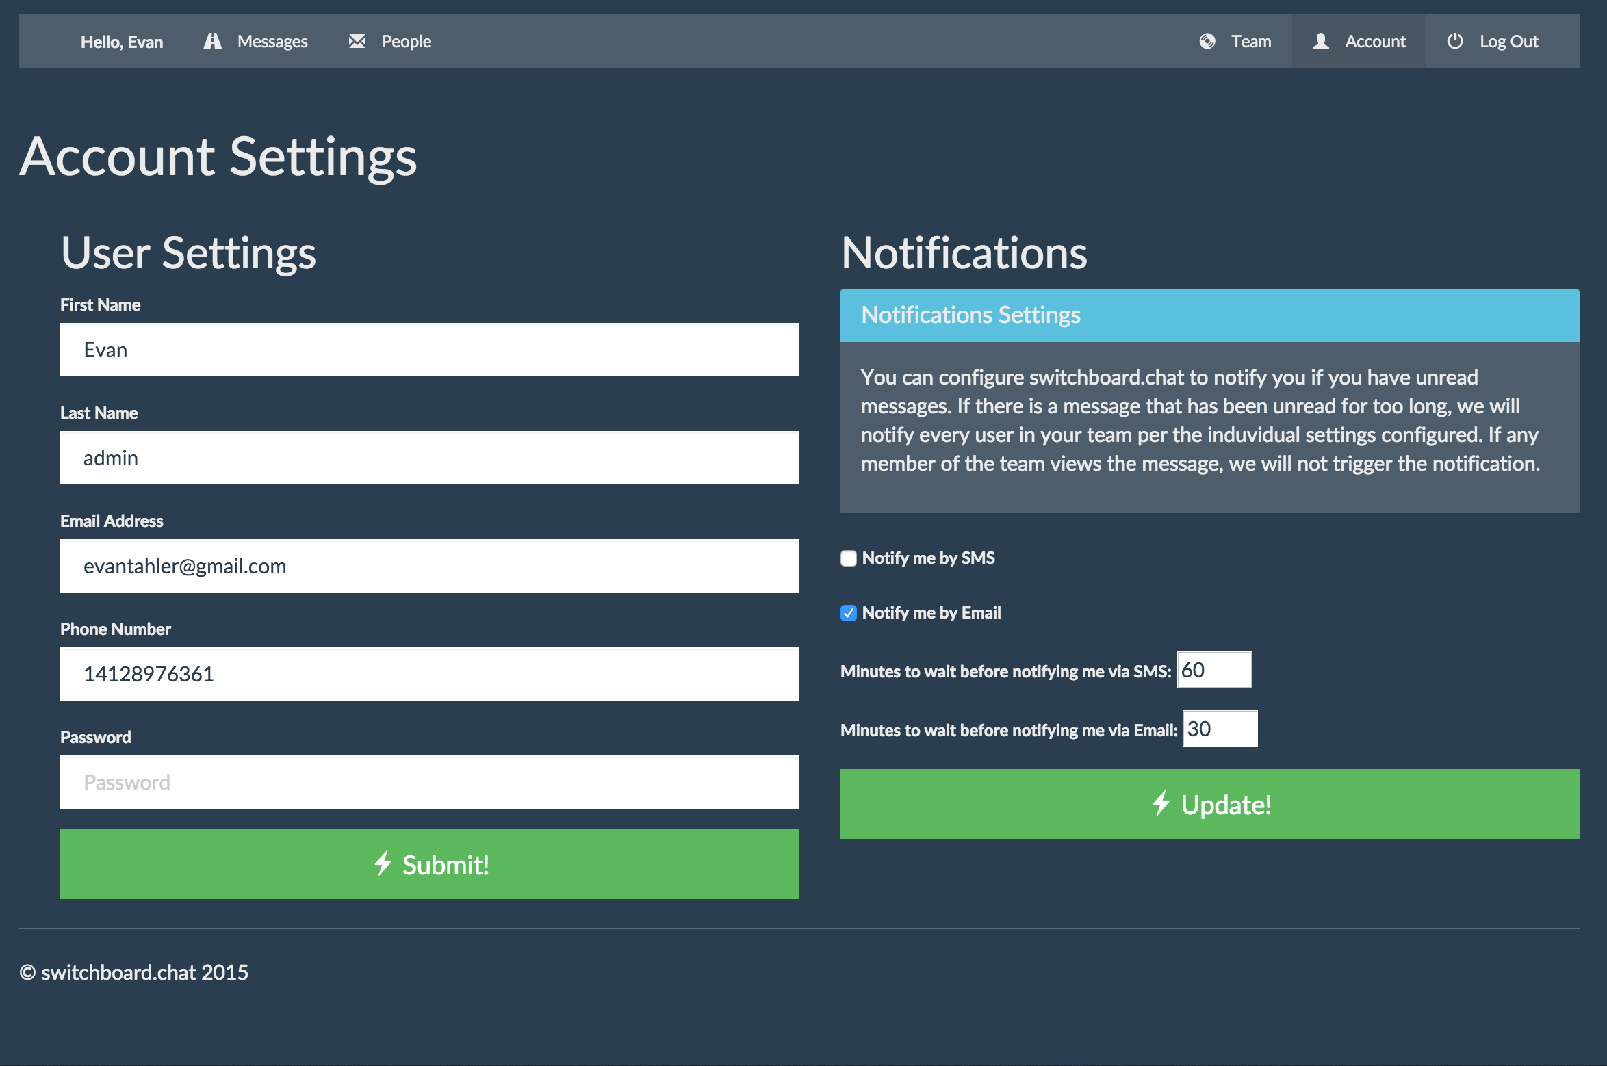Click the People mail icon in navbar

(357, 40)
